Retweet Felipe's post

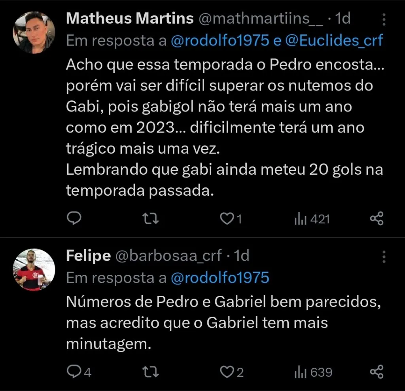pos(150,372)
